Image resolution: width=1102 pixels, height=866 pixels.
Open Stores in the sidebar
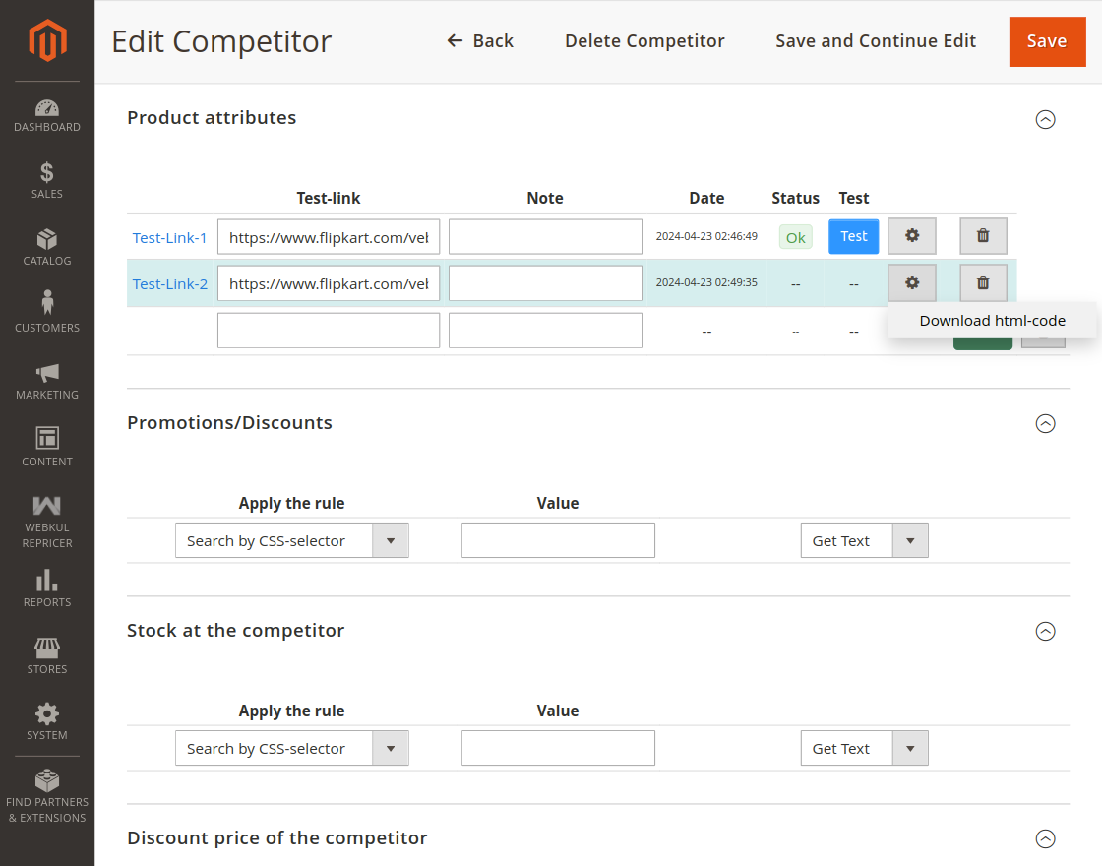tap(47, 655)
